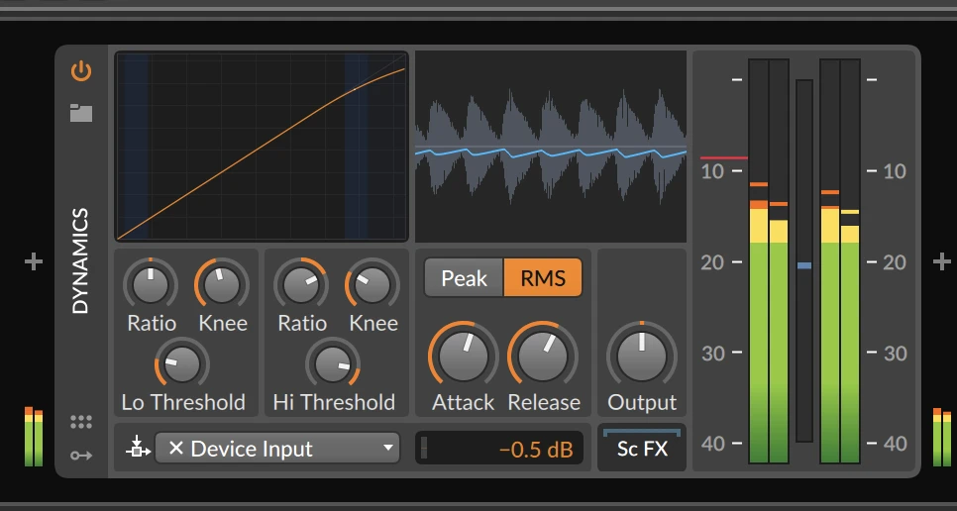Click the -0.5 dB value field
This screenshot has width=957, height=511.
tap(499, 449)
